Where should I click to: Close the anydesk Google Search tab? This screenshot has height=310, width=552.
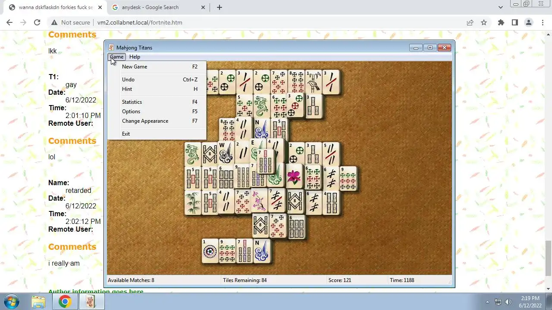pyautogui.click(x=204, y=7)
